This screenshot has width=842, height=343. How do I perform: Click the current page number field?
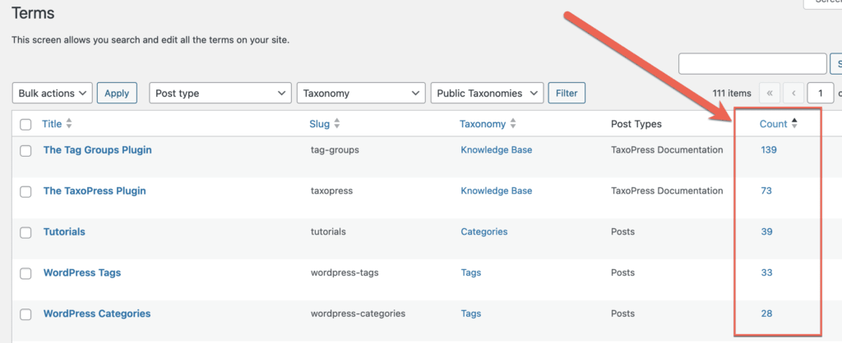(x=821, y=93)
